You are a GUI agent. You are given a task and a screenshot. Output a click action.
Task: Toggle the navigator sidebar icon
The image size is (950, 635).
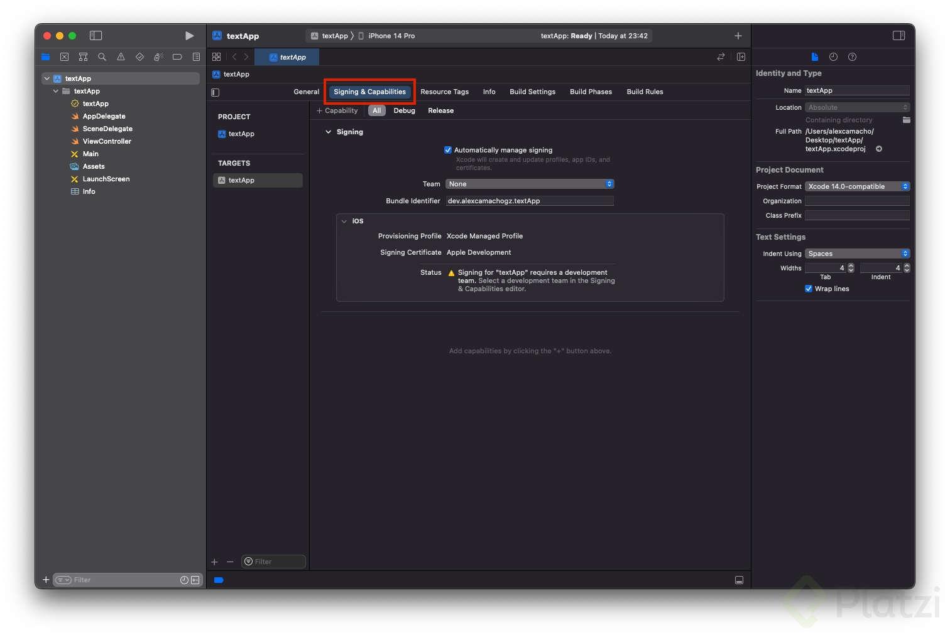96,36
